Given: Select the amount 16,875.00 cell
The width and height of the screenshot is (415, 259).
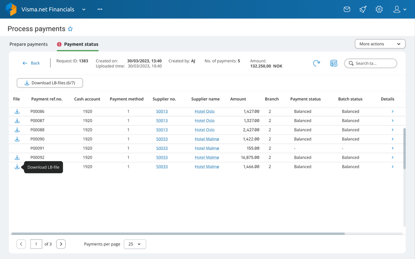Looking at the screenshot, I should coord(250,157).
